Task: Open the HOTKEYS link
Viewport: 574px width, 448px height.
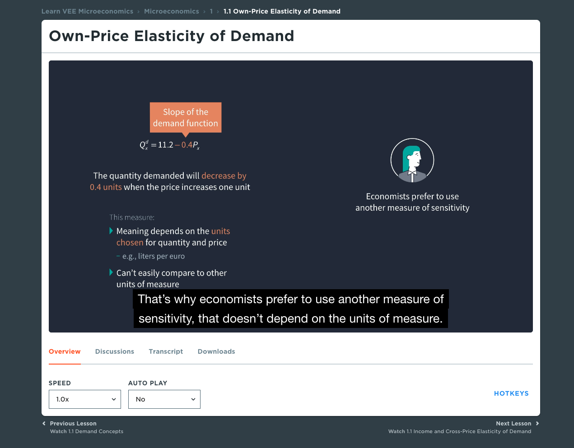Action: [x=511, y=393]
